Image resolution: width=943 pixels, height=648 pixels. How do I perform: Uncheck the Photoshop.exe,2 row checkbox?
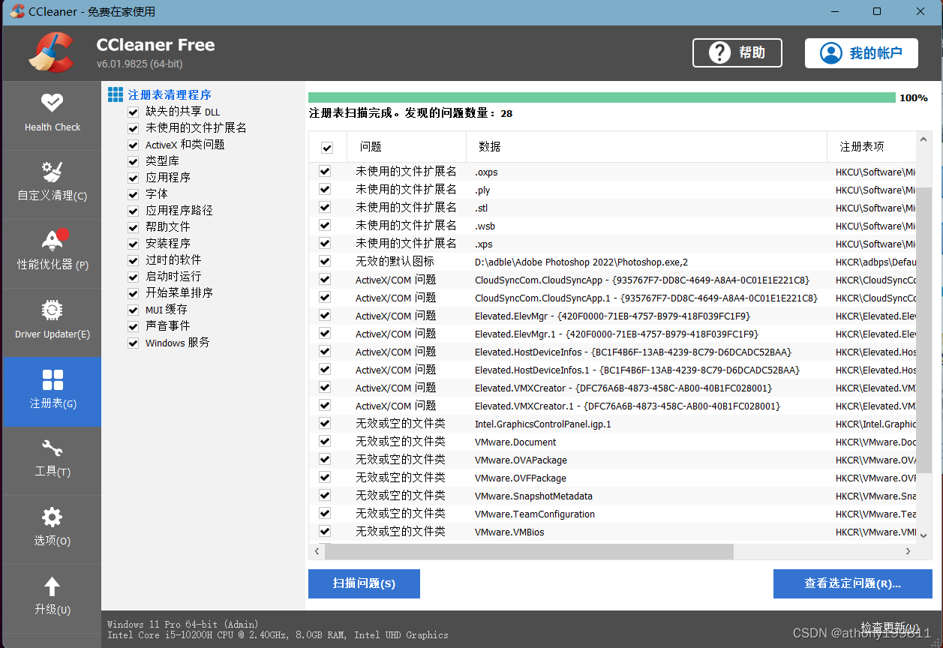coord(325,261)
